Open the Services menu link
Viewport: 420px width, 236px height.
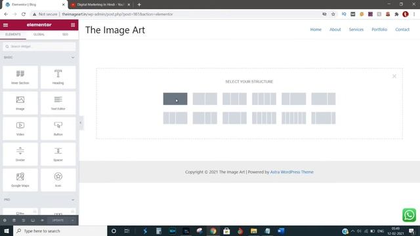356,29
